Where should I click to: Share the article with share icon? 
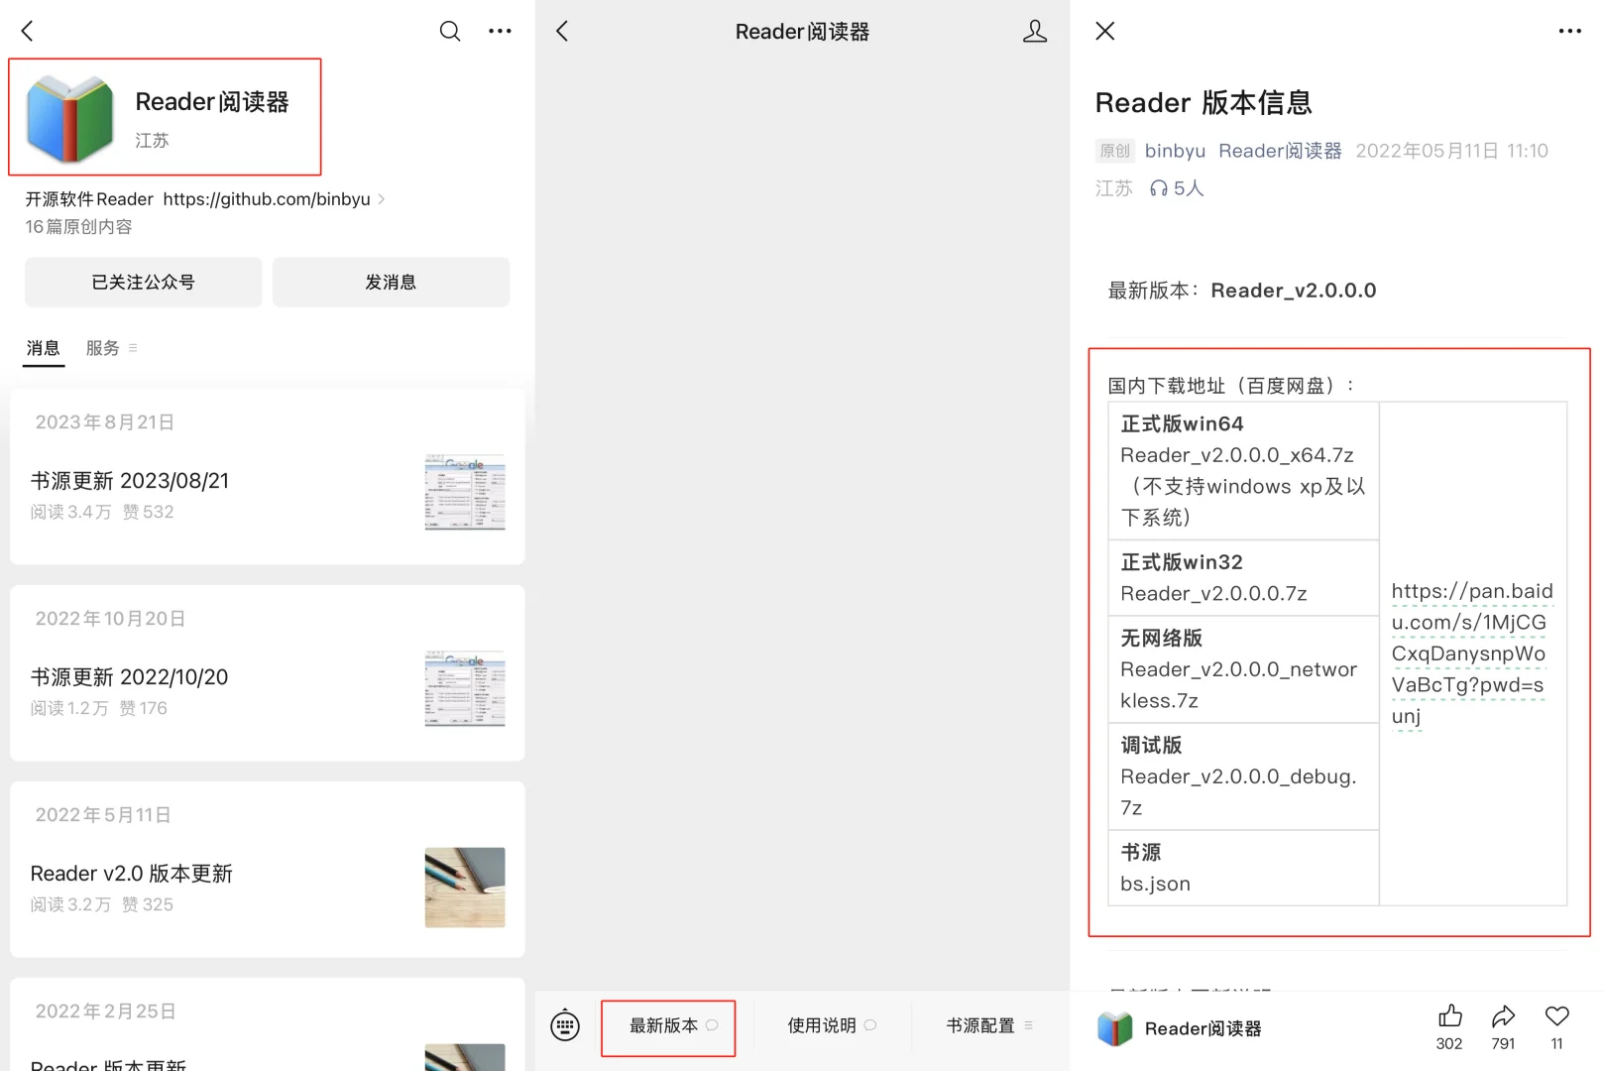1503,1016
